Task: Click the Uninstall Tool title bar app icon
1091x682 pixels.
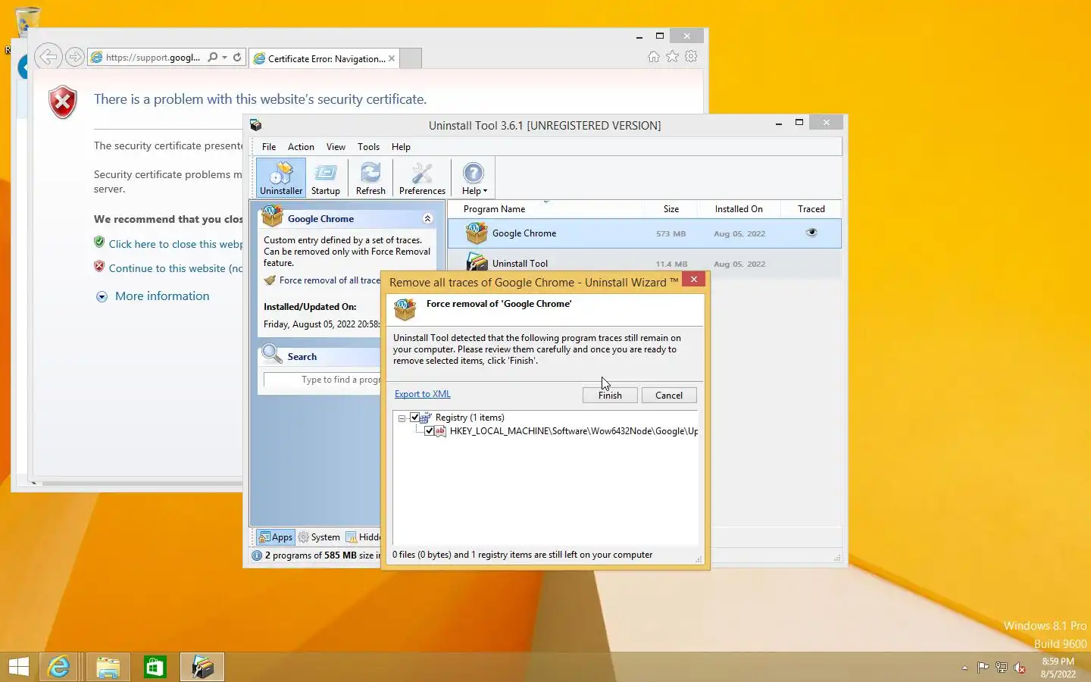Action: tap(256, 125)
